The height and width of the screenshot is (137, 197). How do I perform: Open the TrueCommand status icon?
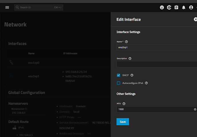click(x=169, y=7)
